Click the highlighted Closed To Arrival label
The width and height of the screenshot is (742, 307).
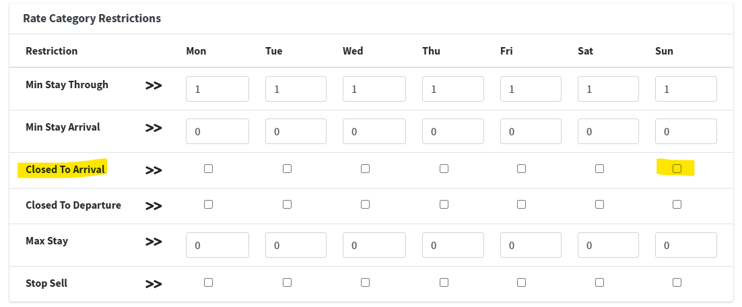click(65, 170)
